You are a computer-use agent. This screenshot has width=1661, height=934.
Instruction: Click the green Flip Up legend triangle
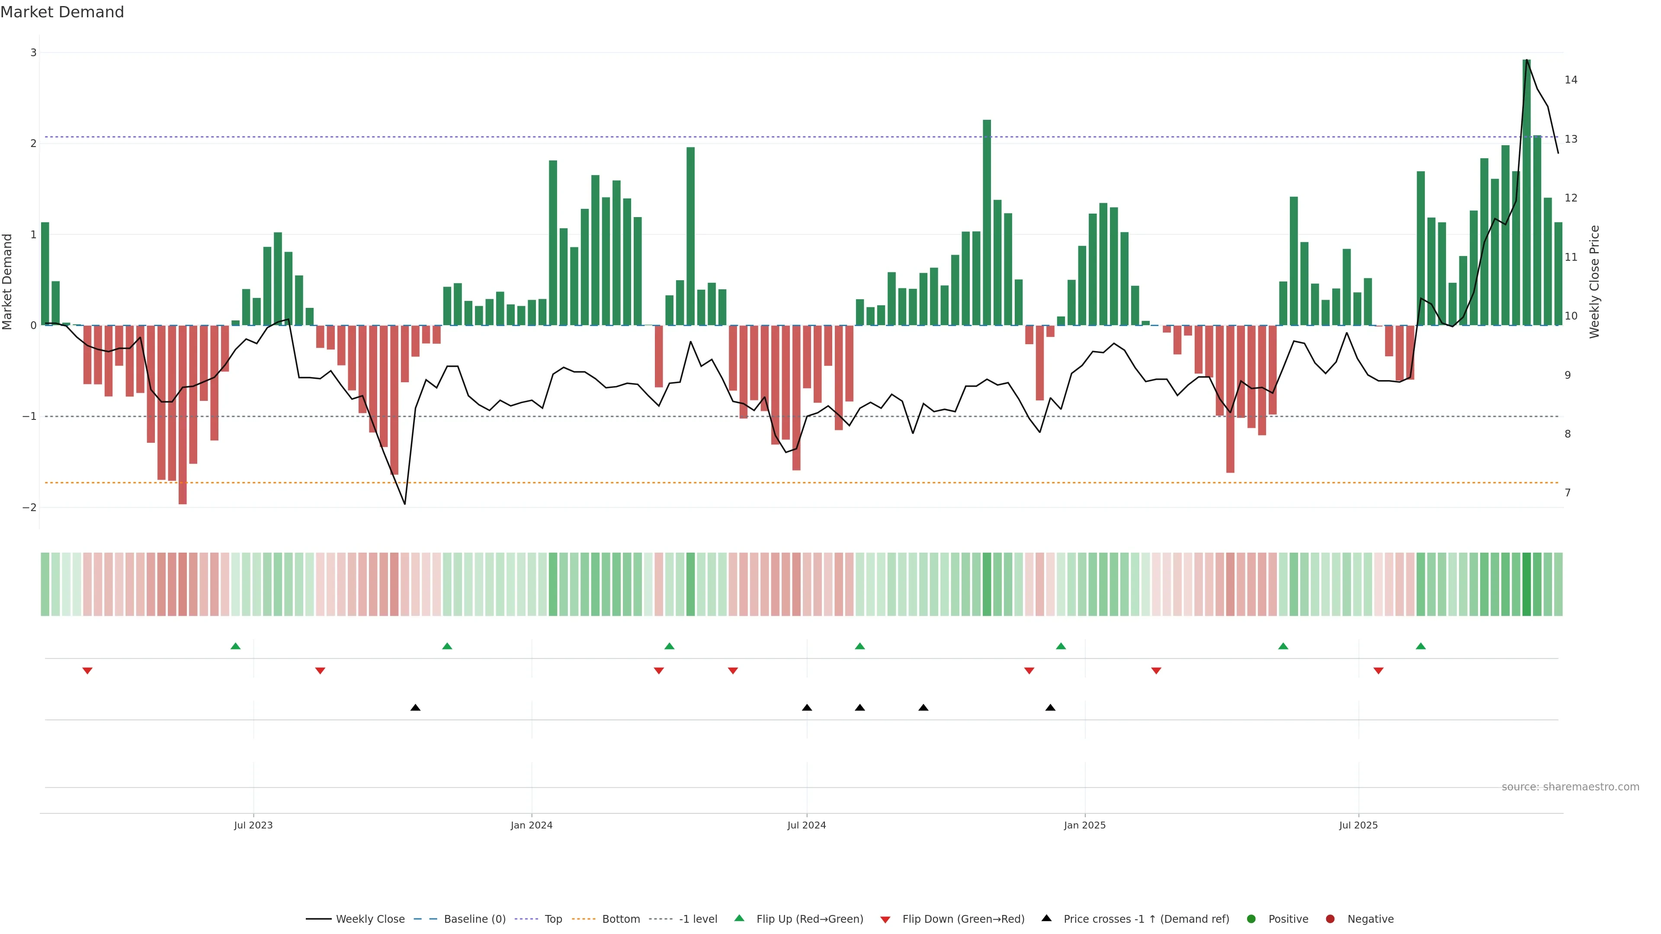click(740, 918)
